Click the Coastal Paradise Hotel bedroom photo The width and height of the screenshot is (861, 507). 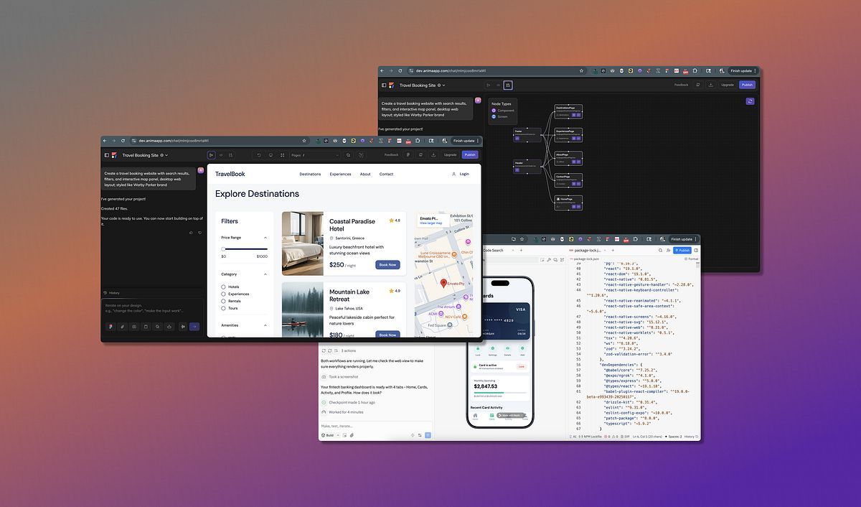click(303, 243)
